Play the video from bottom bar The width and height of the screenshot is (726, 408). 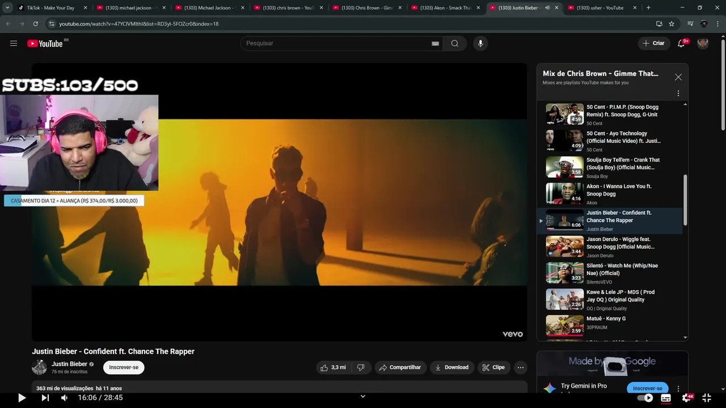click(x=22, y=398)
